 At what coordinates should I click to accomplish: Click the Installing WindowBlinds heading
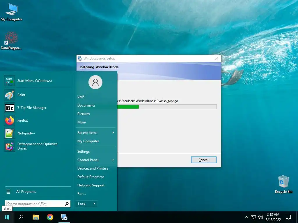(x=99, y=67)
